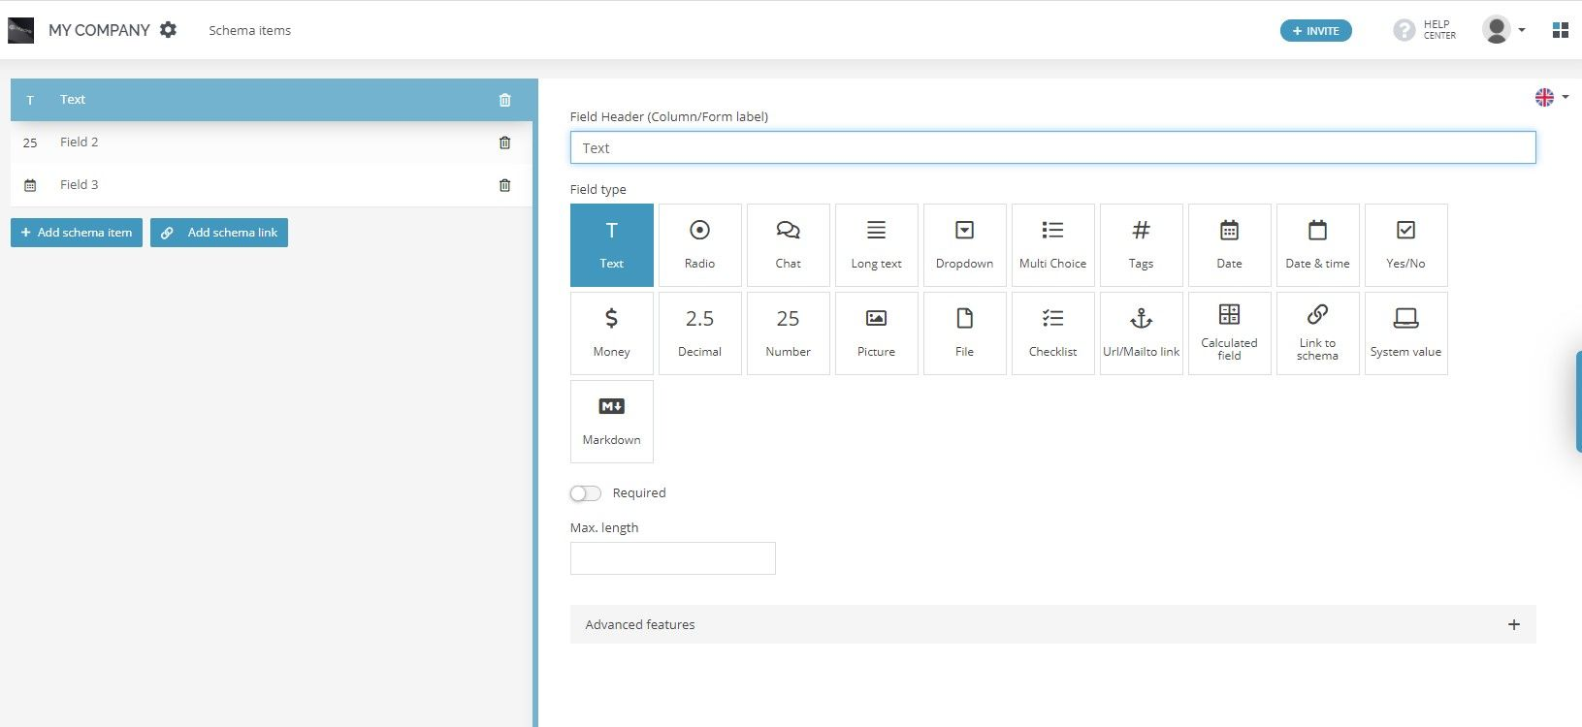Viewport: 1582px width, 727px height.
Task: Select the Checklist field type
Action: (x=1052, y=333)
